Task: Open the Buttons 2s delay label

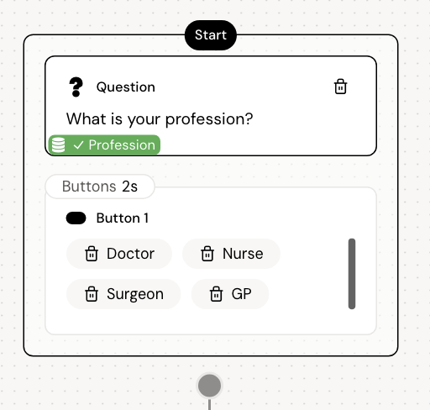Action: point(100,187)
